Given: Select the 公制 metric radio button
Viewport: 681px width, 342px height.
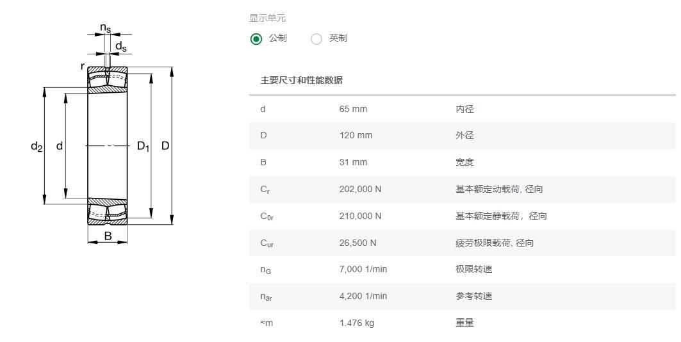Looking at the screenshot, I should click(256, 38).
